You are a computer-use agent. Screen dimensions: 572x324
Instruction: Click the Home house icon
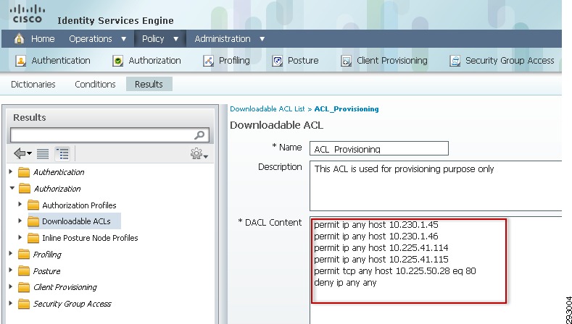[19, 38]
